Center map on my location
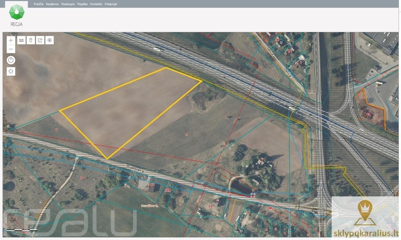 click(11, 71)
